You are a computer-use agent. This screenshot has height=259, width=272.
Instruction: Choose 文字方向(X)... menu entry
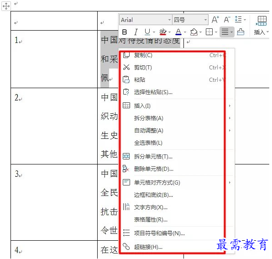177,207
